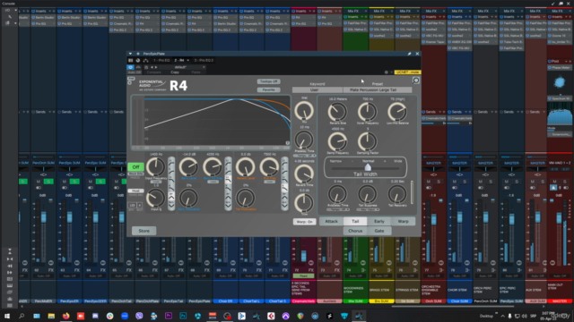Click the channel editor grid icon
574x322 pixels.
(x=131, y=60)
